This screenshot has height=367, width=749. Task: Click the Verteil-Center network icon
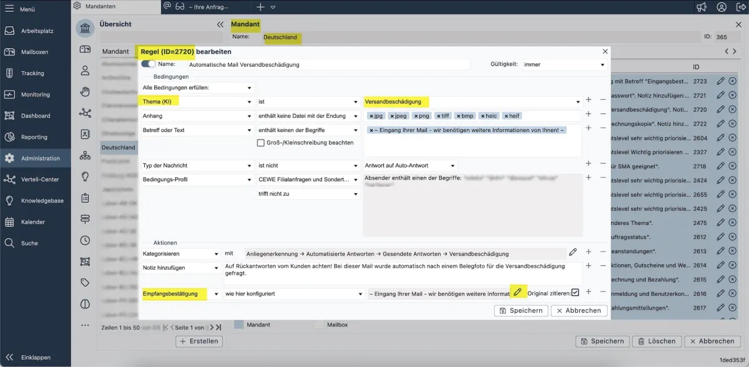click(x=9, y=179)
